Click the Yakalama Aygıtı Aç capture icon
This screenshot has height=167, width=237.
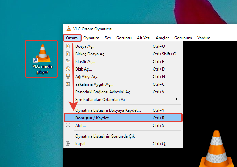tap(68, 84)
